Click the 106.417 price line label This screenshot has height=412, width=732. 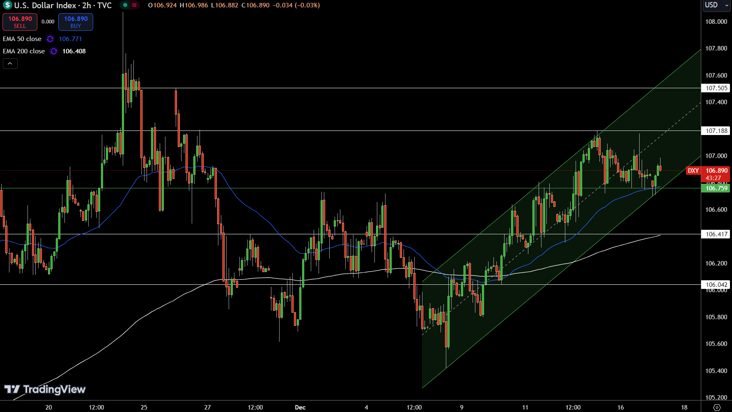pos(716,234)
